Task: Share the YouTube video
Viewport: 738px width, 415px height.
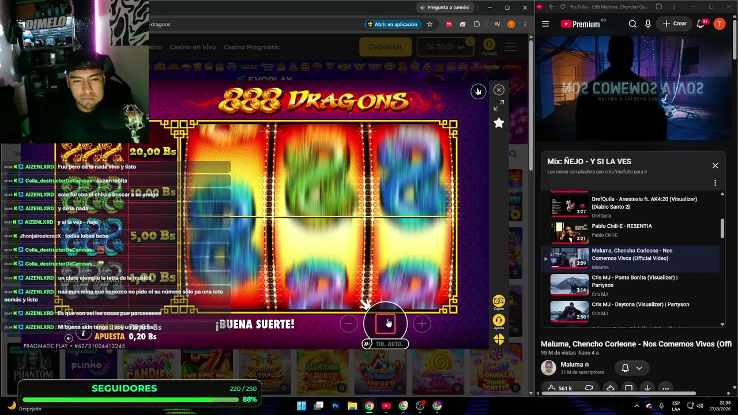Action: pos(610,388)
